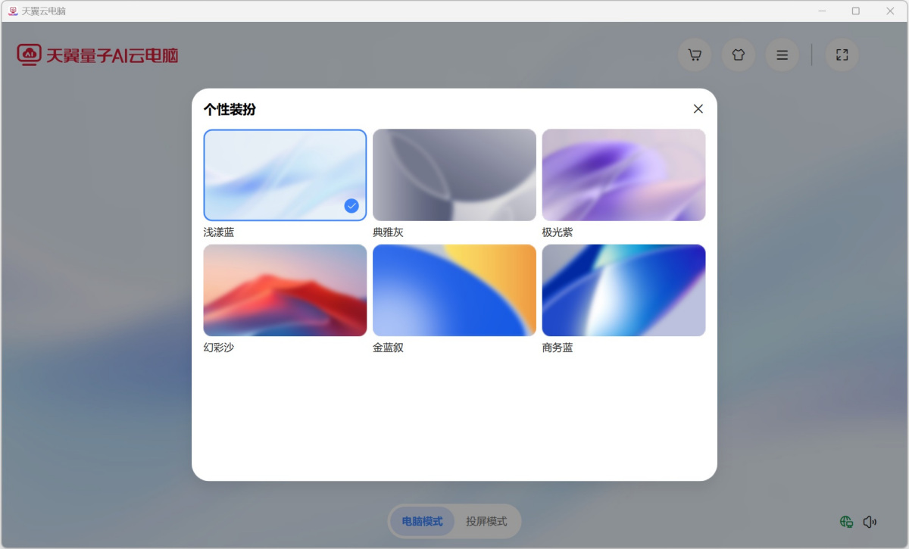
Task: Open the shopping cart
Action: 694,55
